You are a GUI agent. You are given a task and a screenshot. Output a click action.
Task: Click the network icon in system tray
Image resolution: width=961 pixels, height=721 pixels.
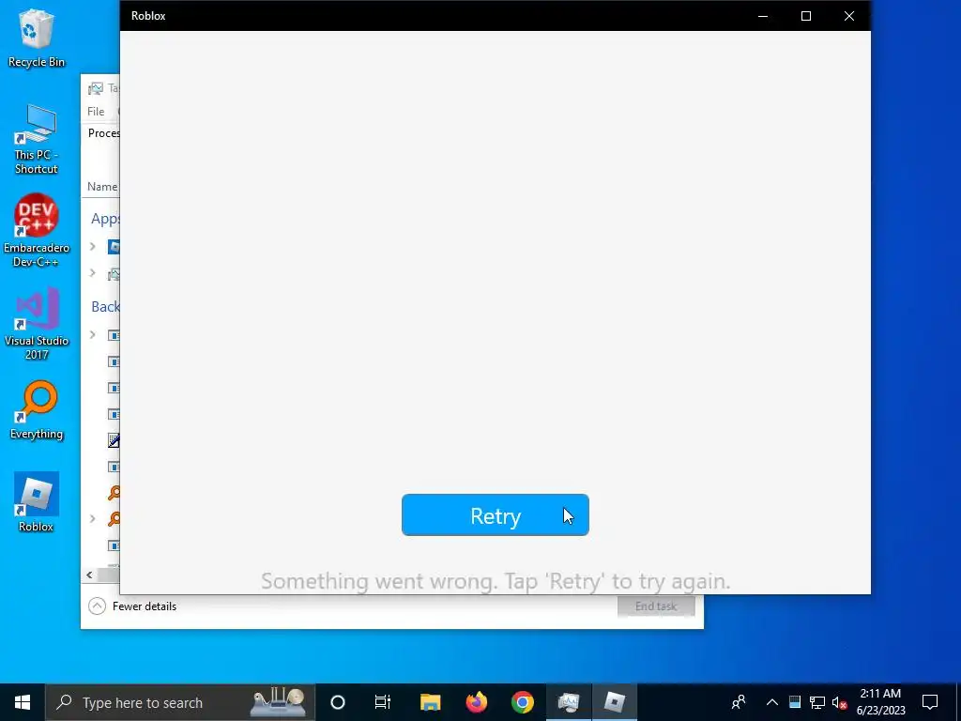[817, 702]
